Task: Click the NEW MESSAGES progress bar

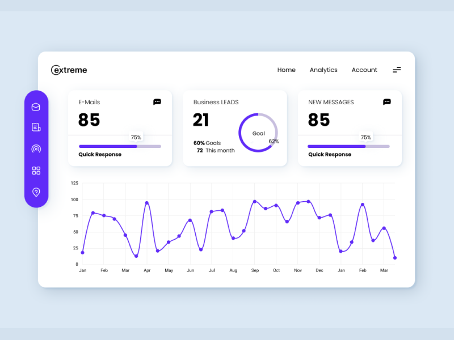Action: (x=348, y=146)
